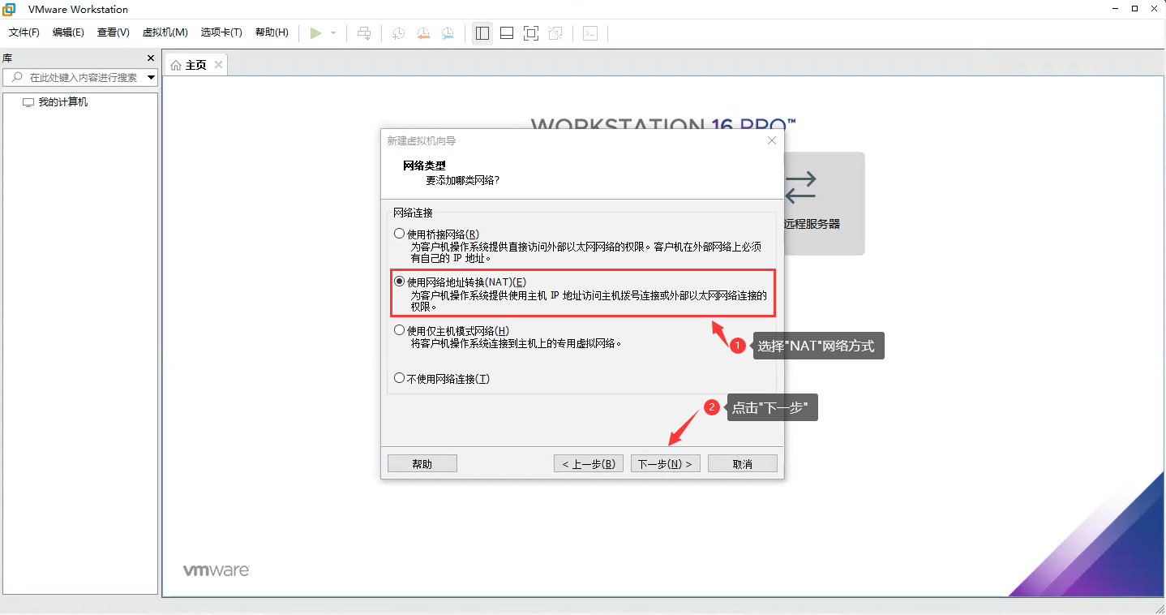Viewport: 1166px width, 615px height.
Task: Open the library search dropdown arrow
Action: point(151,78)
